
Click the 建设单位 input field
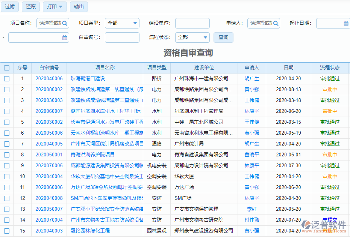point(192,23)
